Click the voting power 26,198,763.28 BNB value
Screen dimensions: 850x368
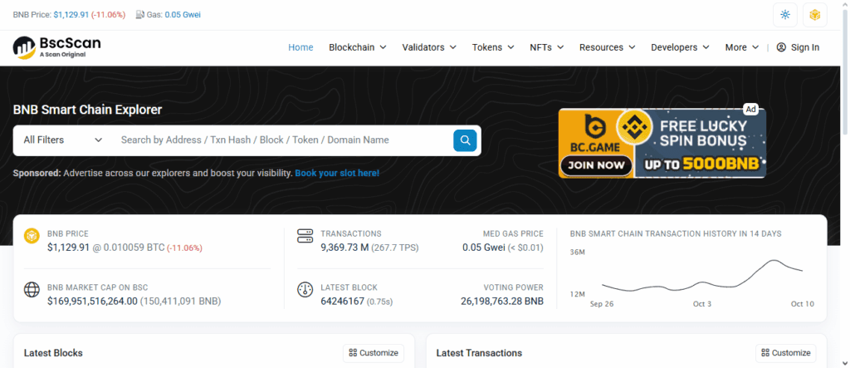click(x=502, y=301)
